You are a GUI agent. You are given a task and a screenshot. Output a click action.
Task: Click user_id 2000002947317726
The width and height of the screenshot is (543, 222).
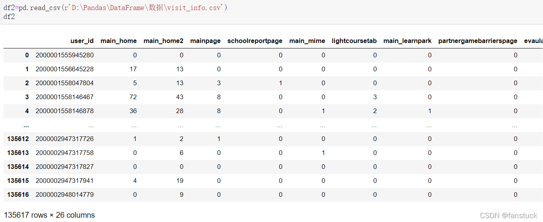tap(64, 139)
